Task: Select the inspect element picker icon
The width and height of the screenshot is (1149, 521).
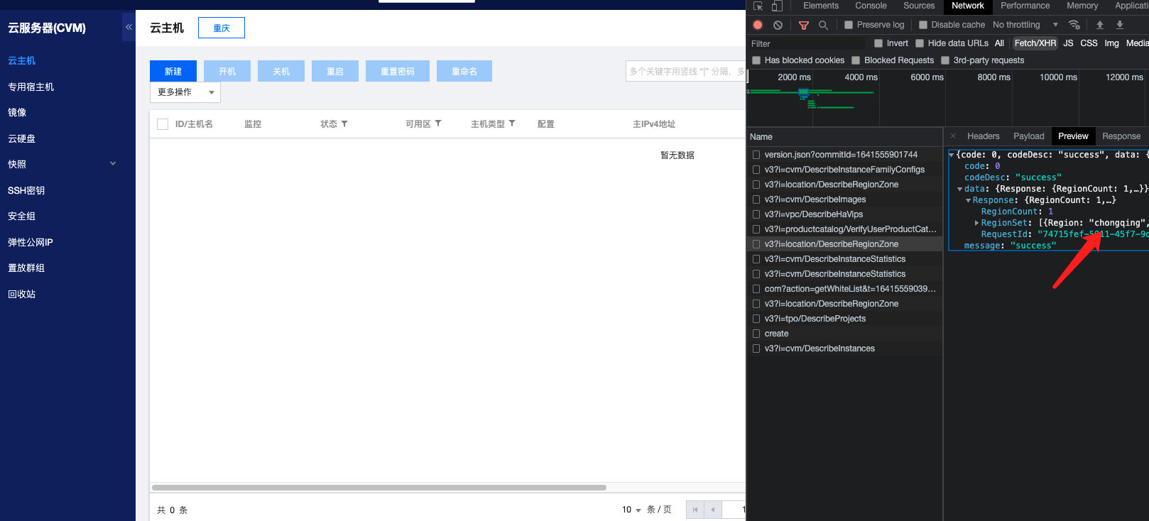Action: click(x=758, y=6)
